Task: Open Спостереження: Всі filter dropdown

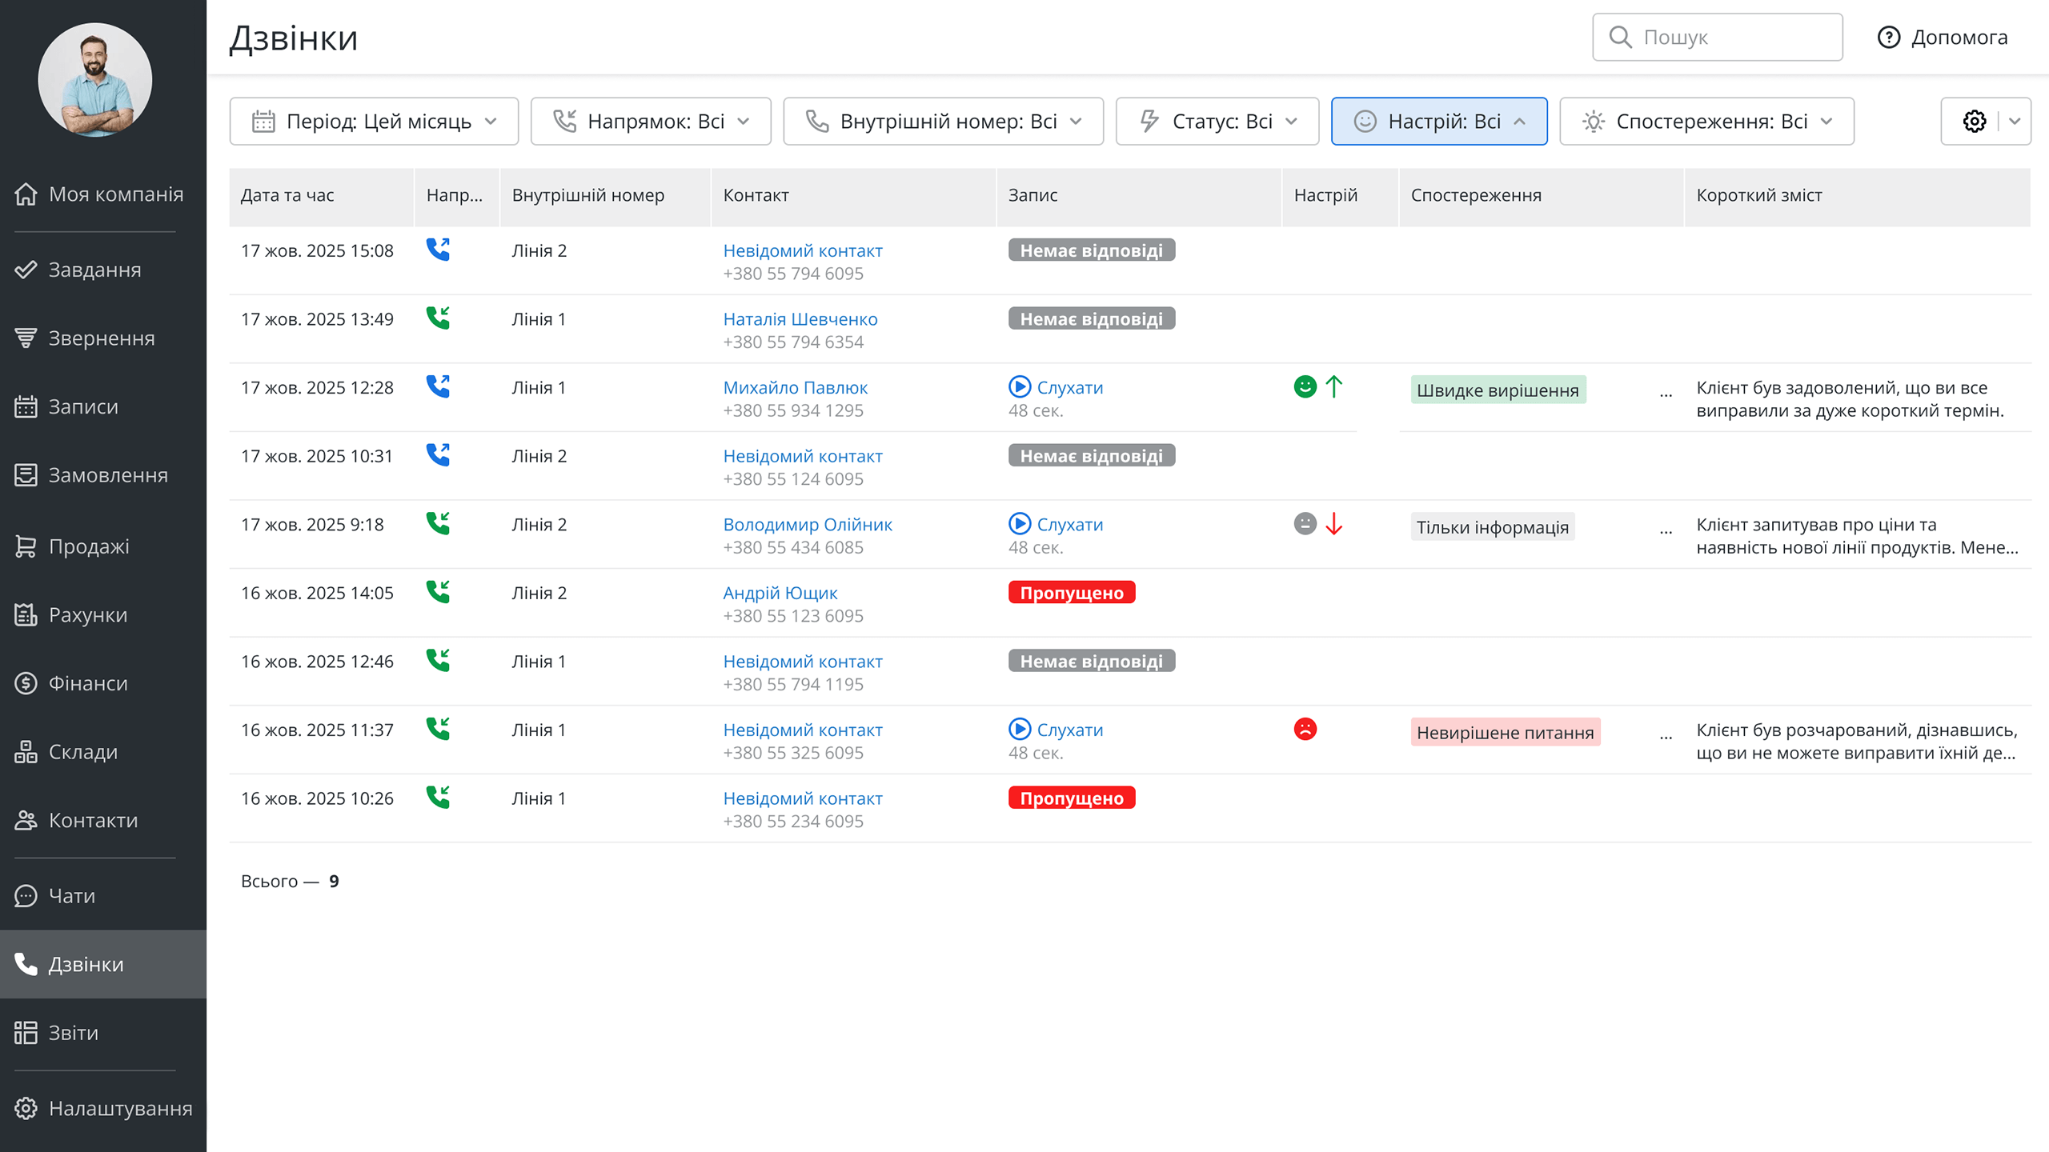Action: [x=1706, y=122]
